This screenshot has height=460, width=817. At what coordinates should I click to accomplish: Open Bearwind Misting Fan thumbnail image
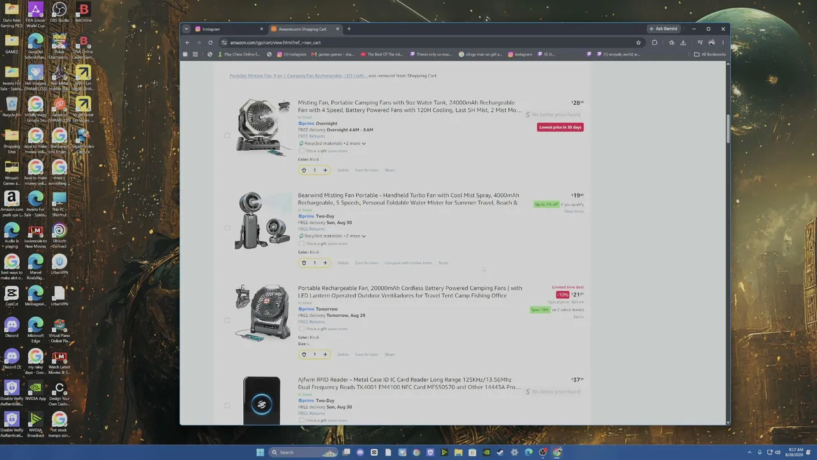coord(262,220)
